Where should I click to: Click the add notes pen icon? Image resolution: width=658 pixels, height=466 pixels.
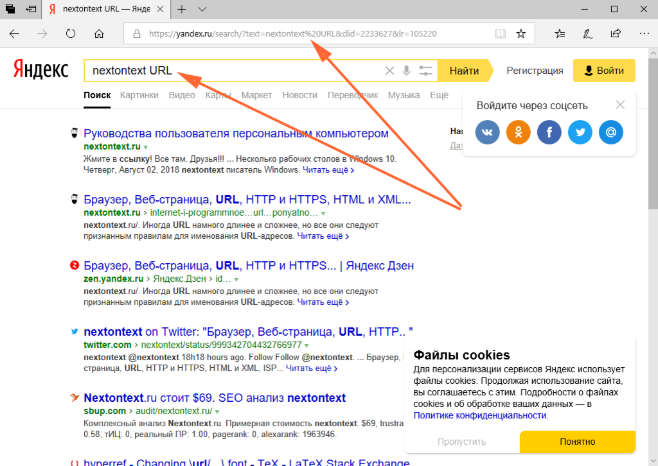587,33
